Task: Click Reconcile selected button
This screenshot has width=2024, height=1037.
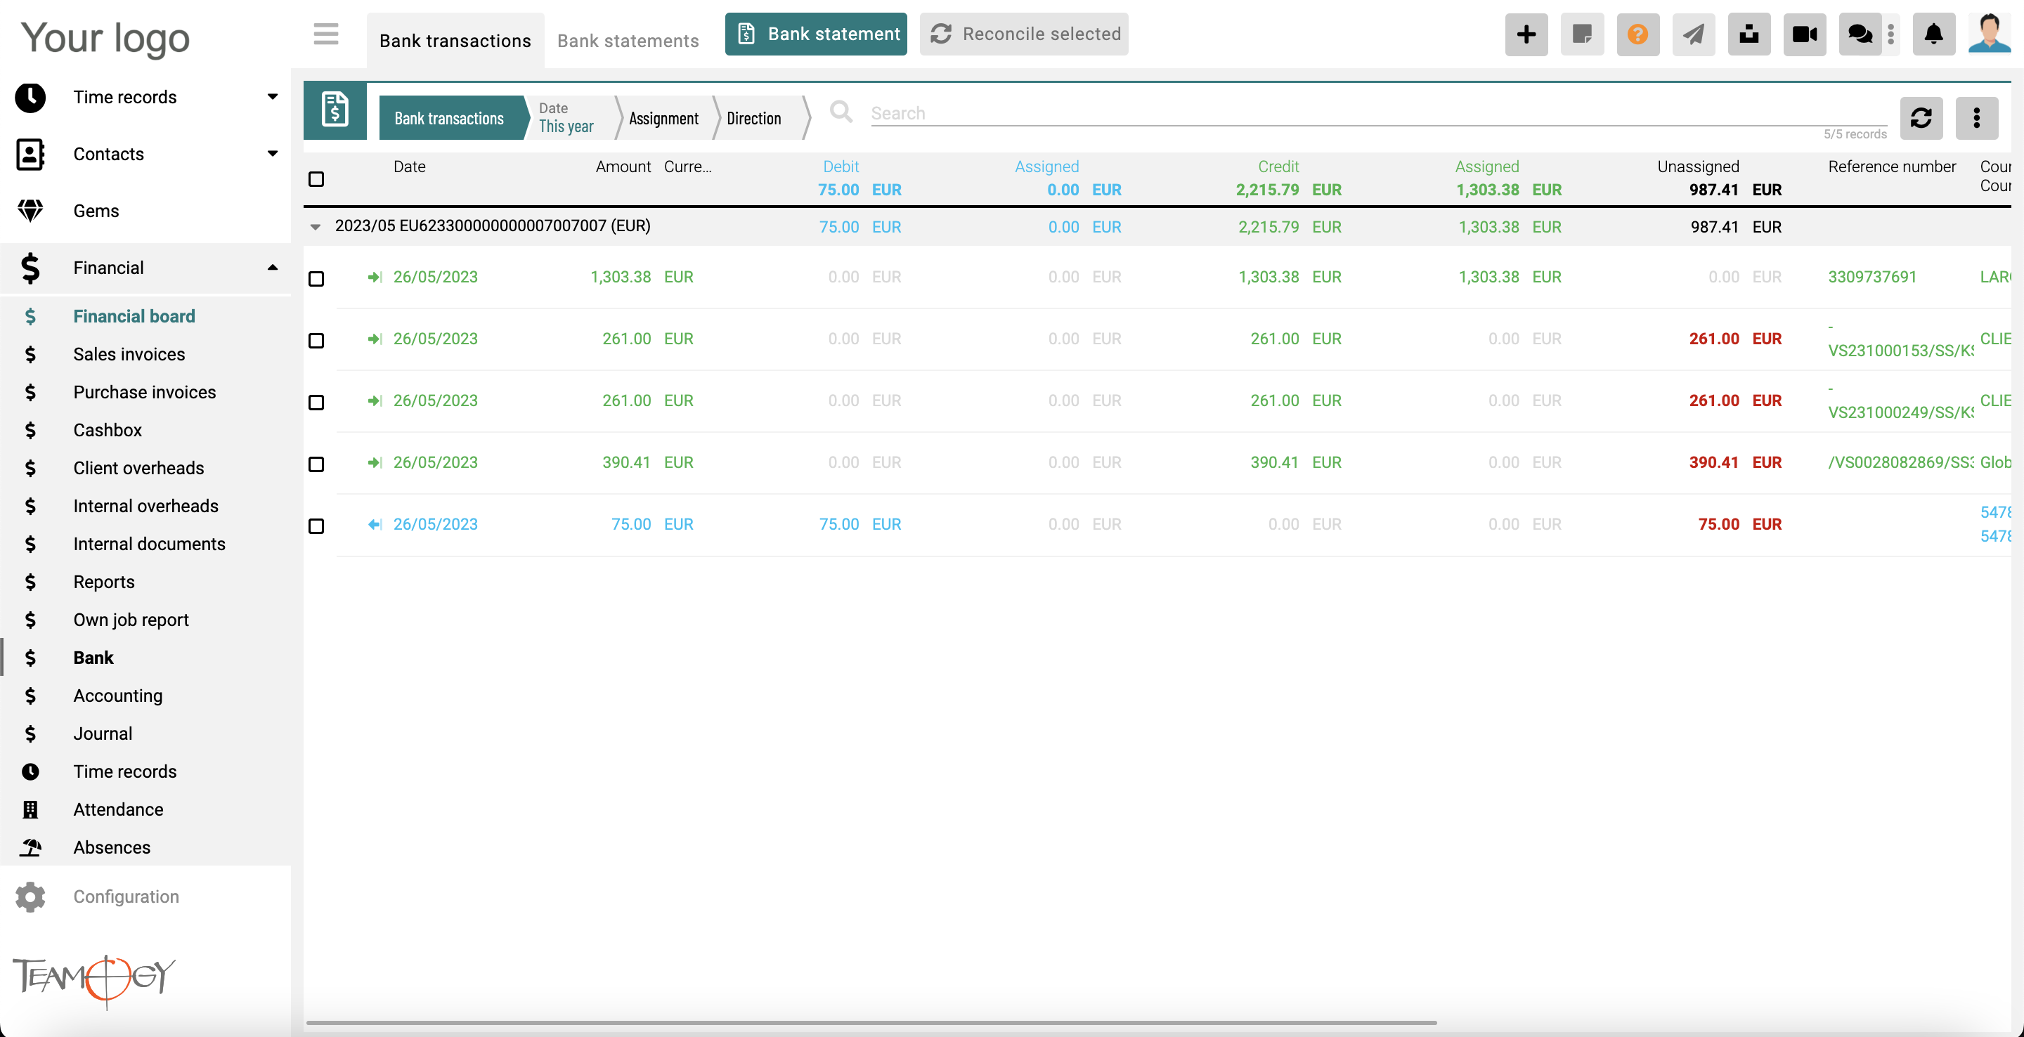Action: (1024, 34)
